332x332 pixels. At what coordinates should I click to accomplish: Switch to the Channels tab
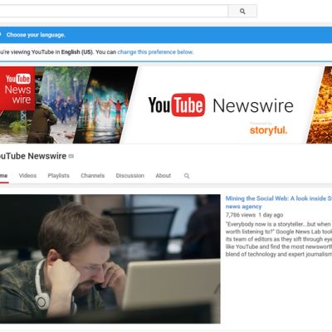point(93,175)
